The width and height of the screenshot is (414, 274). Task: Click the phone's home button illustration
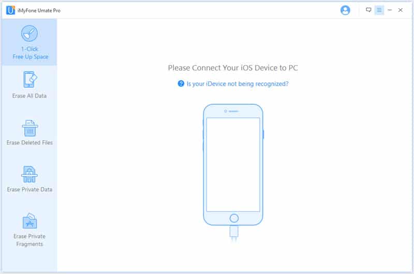pyautogui.click(x=234, y=218)
